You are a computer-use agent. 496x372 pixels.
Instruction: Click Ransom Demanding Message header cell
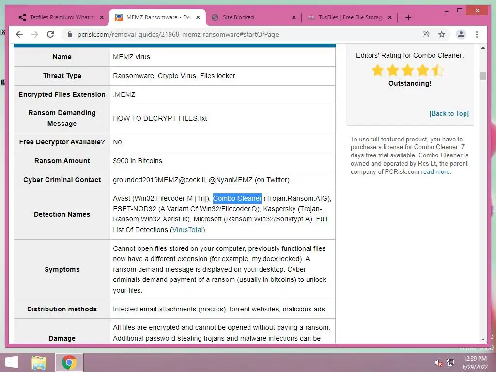click(62, 118)
